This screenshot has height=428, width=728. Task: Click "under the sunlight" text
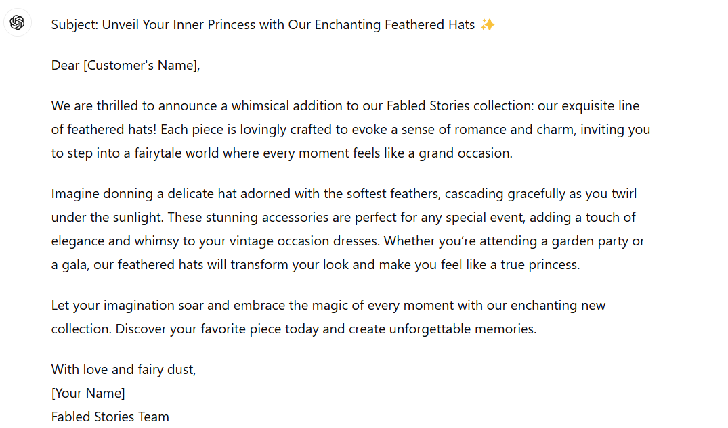tap(108, 217)
